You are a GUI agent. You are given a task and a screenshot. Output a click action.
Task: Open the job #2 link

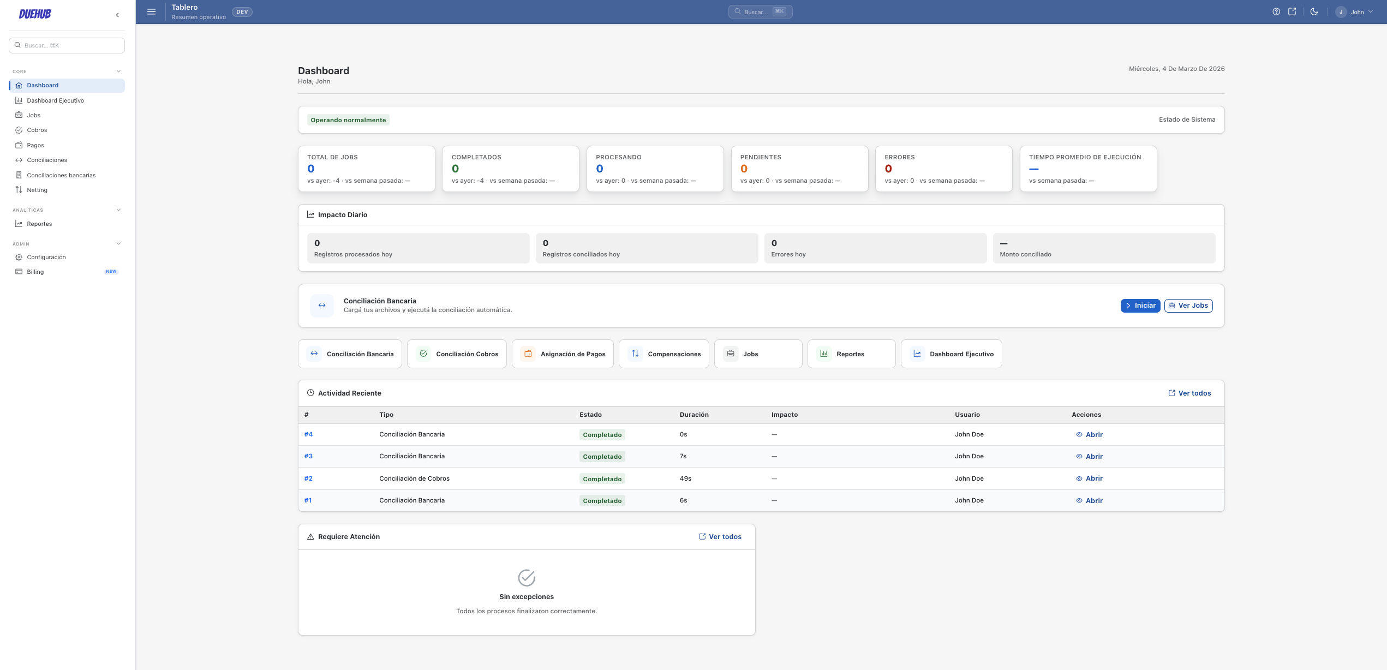point(308,478)
